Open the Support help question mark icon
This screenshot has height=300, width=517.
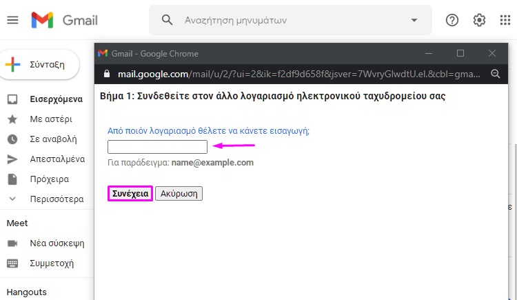(x=452, y=20)
